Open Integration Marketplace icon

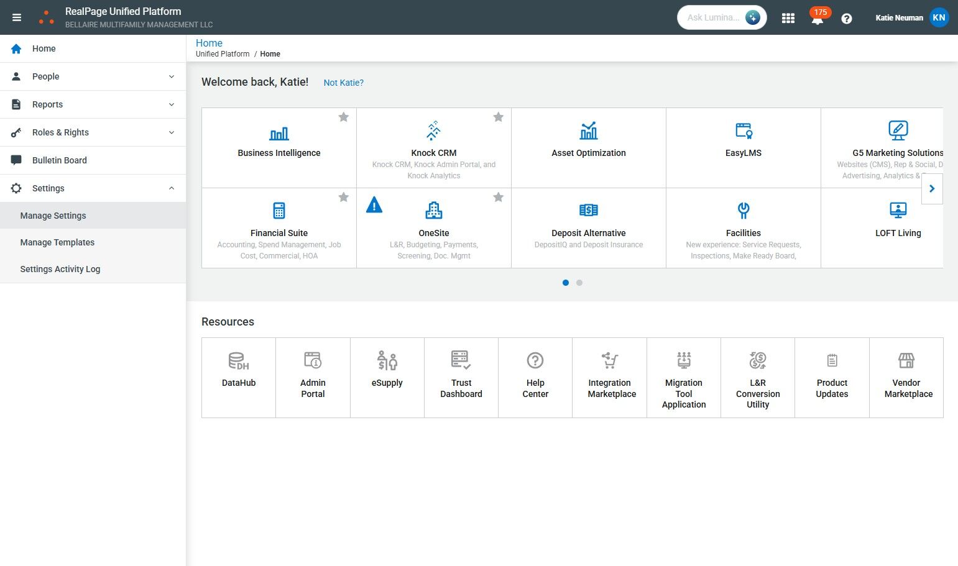pos(610,360)
